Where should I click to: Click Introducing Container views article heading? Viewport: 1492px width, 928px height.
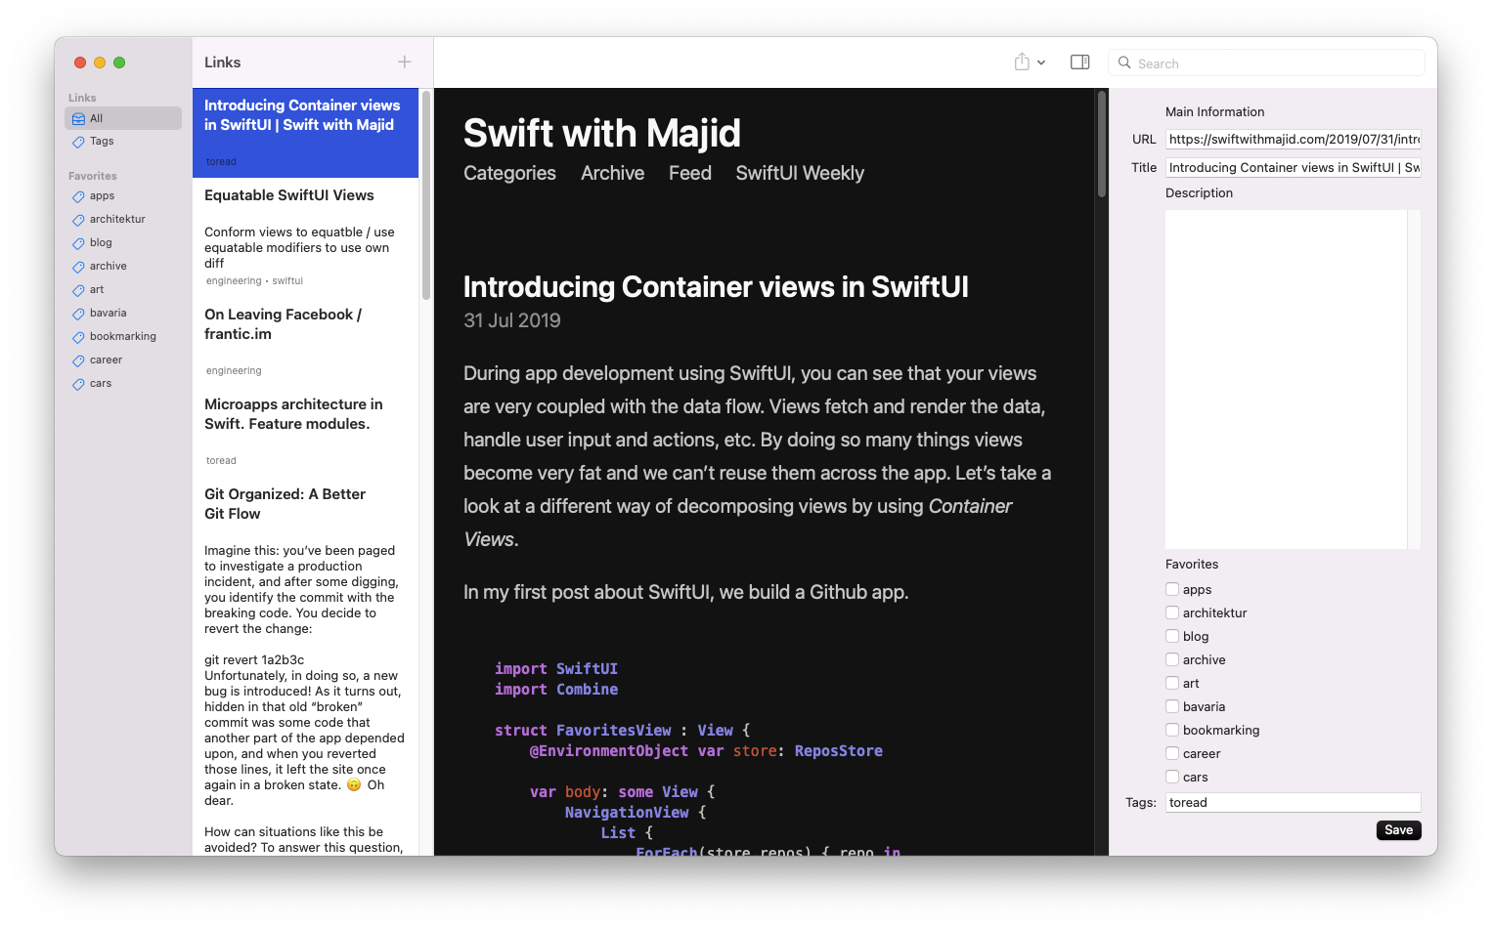716,287
